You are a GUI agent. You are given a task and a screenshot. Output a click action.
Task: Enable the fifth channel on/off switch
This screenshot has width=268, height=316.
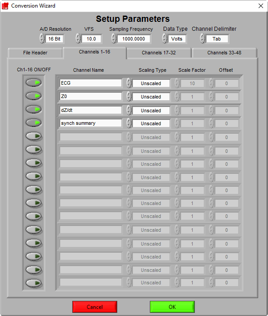(x=34, y=136)
